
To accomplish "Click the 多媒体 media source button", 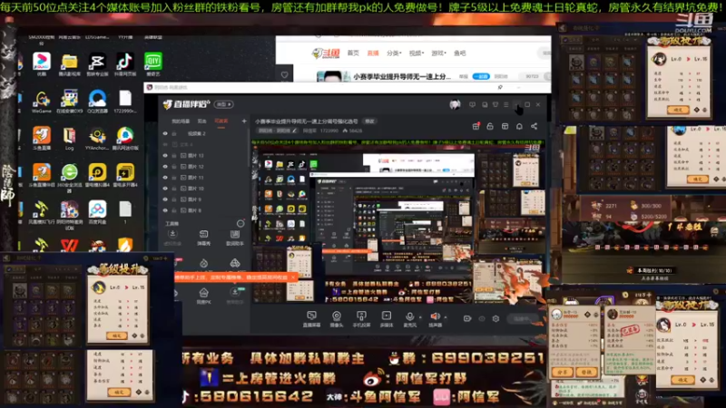I will 387,319.
